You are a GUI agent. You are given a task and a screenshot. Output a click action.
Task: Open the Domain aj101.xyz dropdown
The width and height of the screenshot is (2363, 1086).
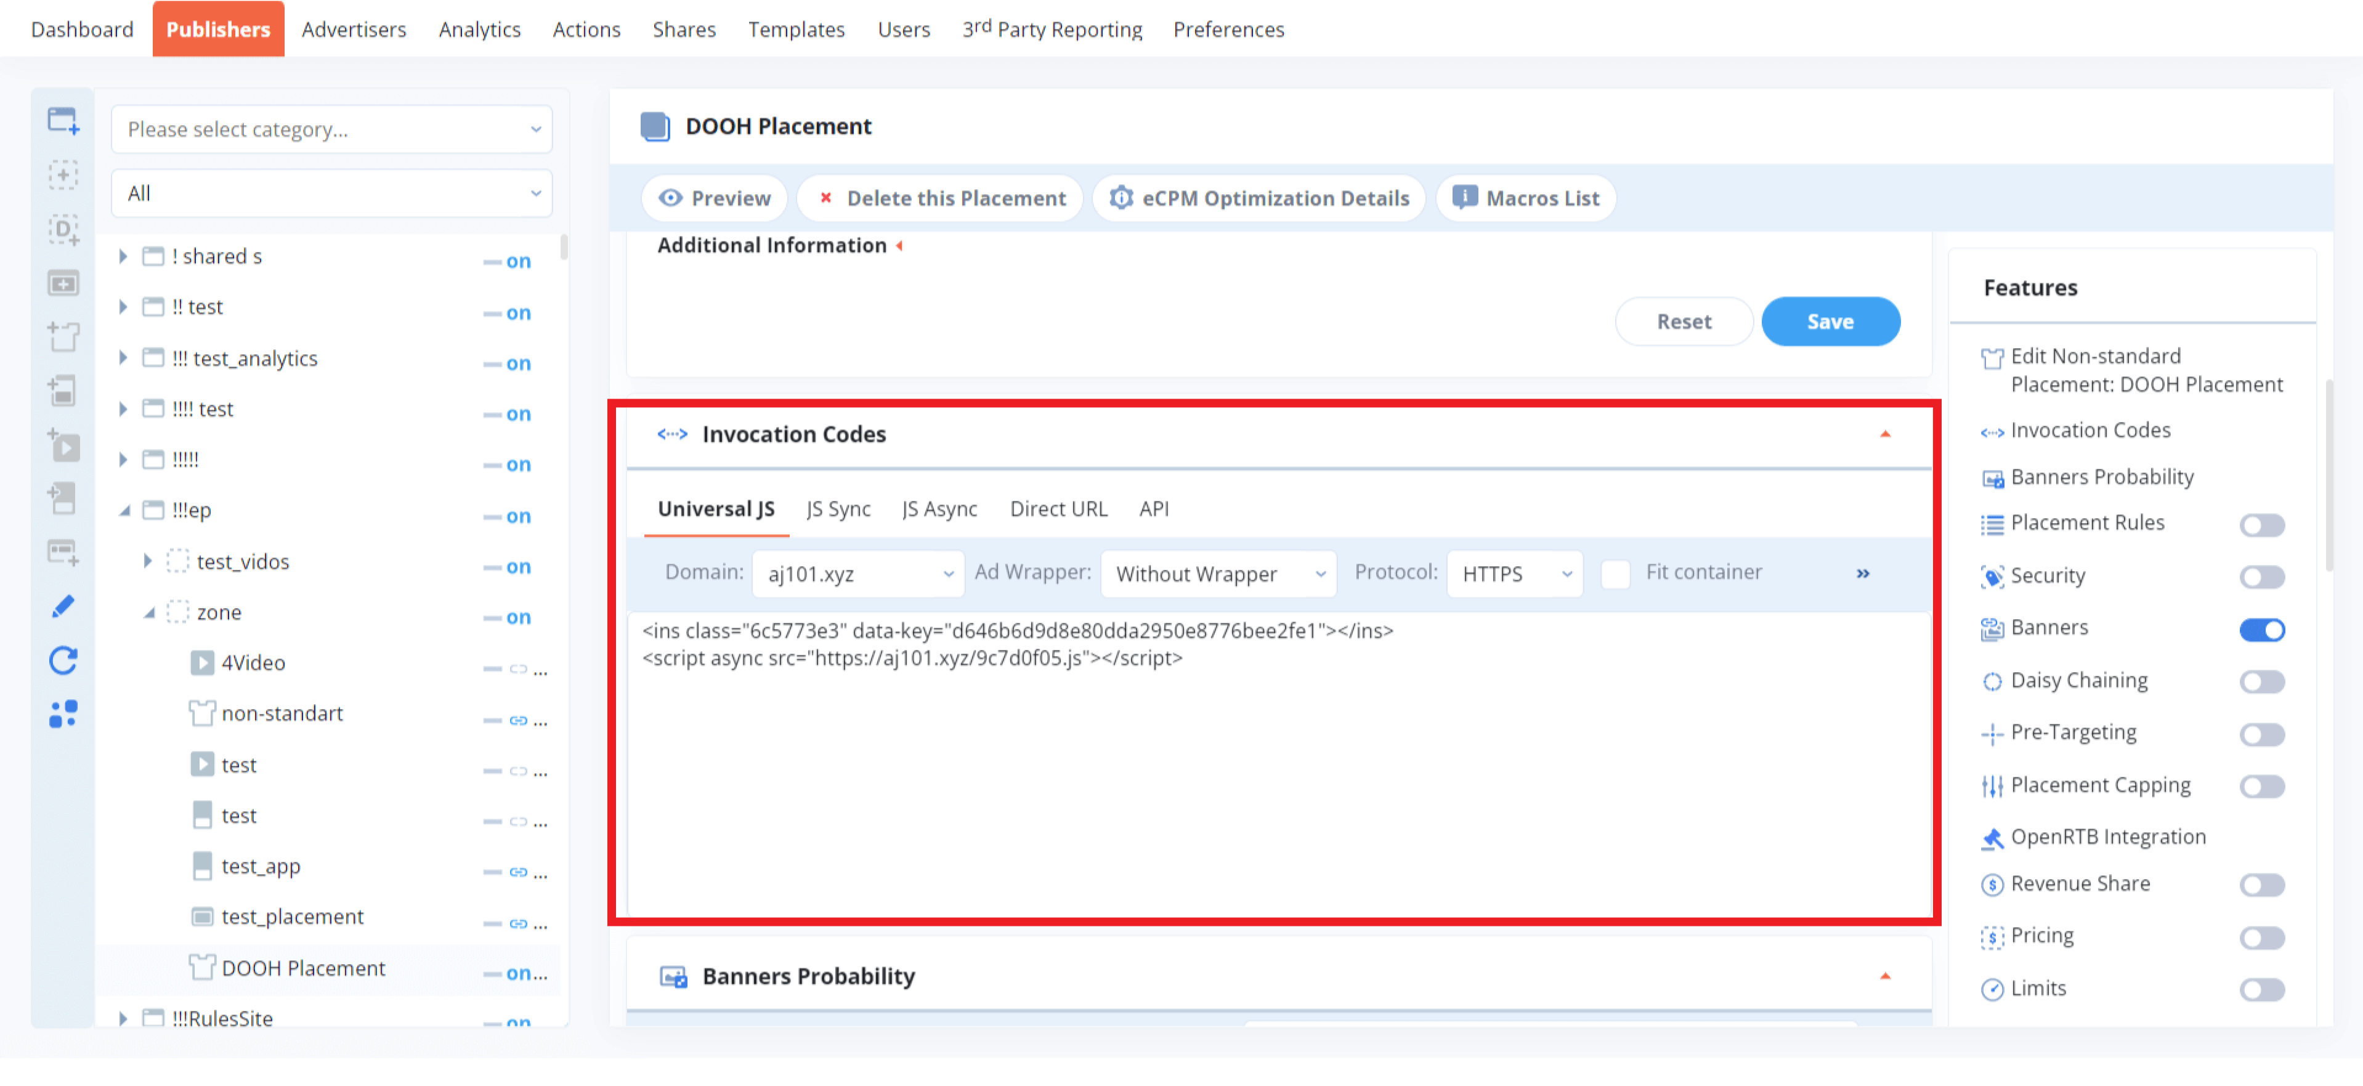857,573
